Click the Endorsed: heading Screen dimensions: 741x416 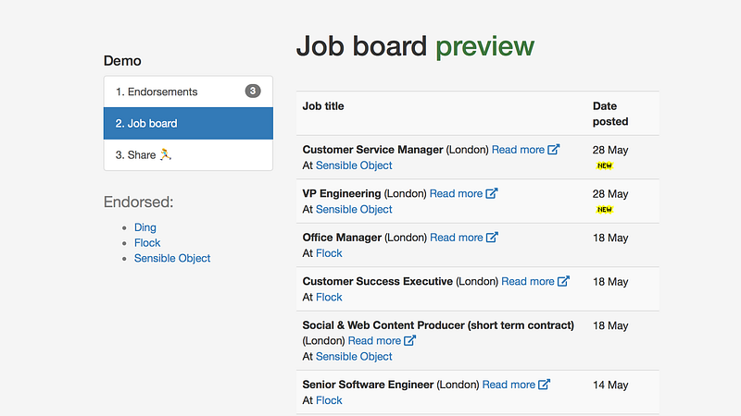point(138,202)
